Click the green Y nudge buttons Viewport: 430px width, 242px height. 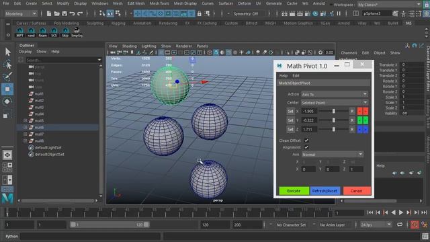(x=363, y=120)
